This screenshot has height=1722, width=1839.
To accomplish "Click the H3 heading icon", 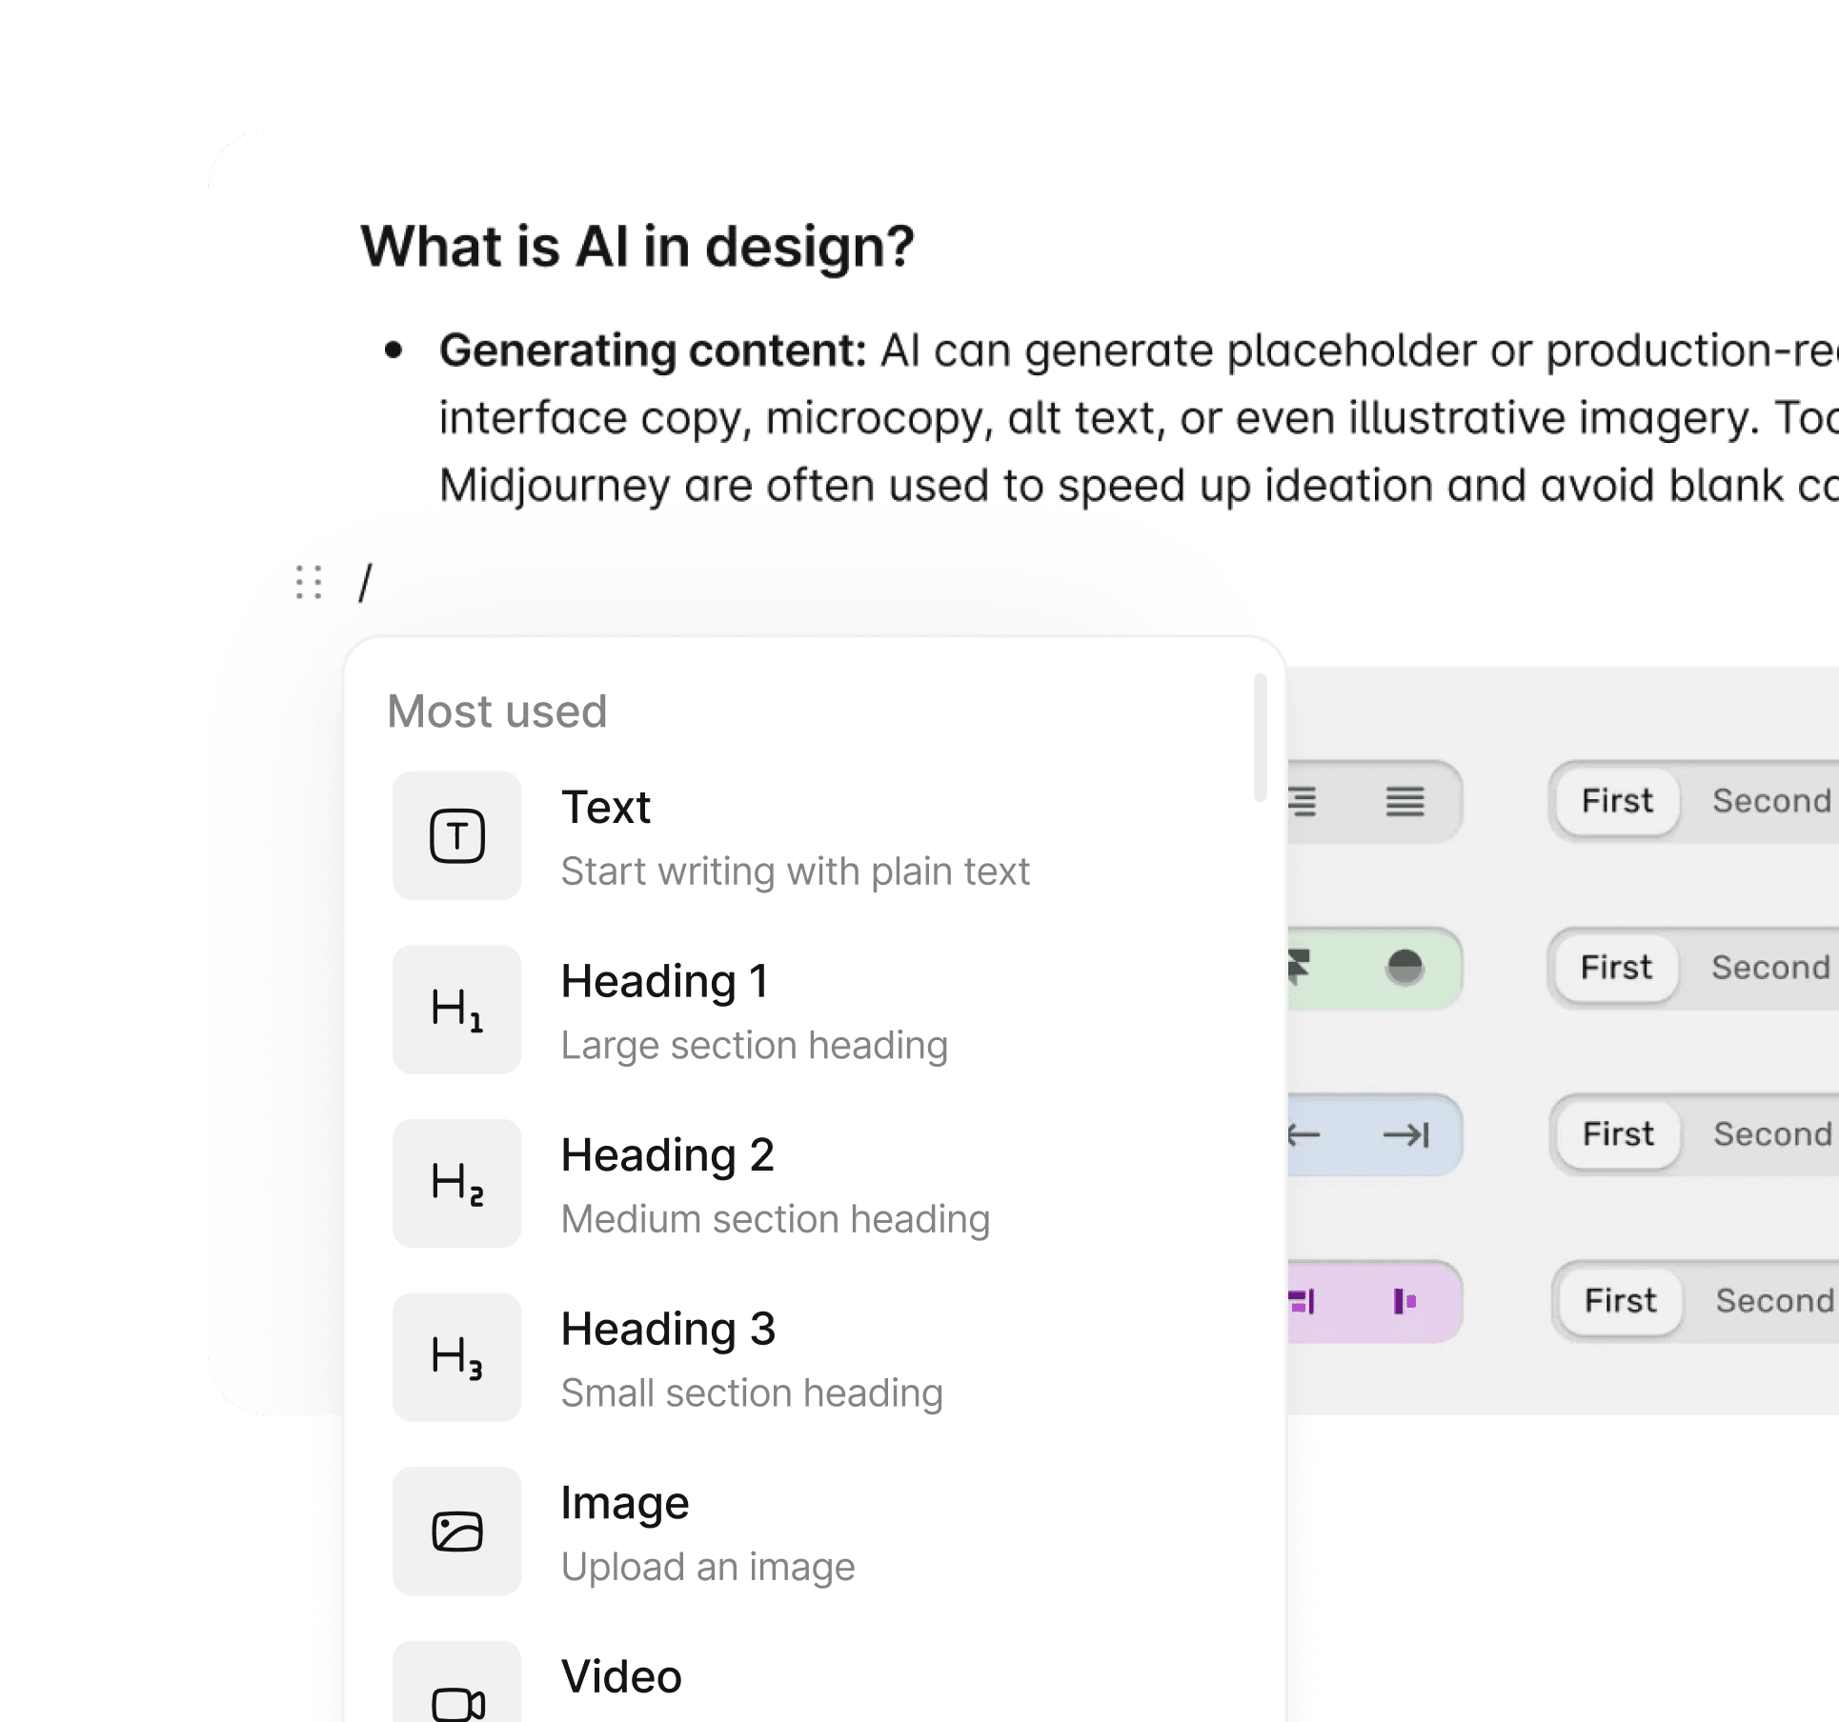I will click(456, 1357).
